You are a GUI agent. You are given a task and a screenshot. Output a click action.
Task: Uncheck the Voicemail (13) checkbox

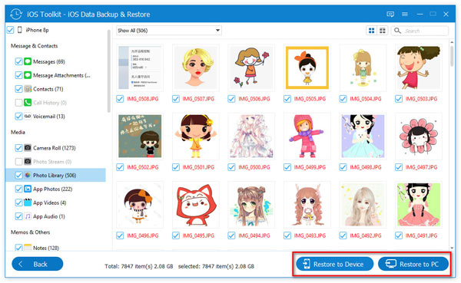pyautogui.click(x=18, y=117)
